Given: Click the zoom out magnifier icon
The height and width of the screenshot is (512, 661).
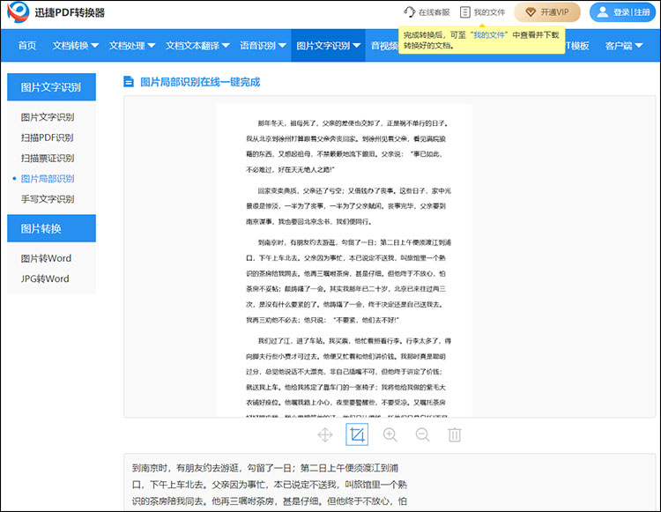Looking at the screenshot, I should [422, 434].
